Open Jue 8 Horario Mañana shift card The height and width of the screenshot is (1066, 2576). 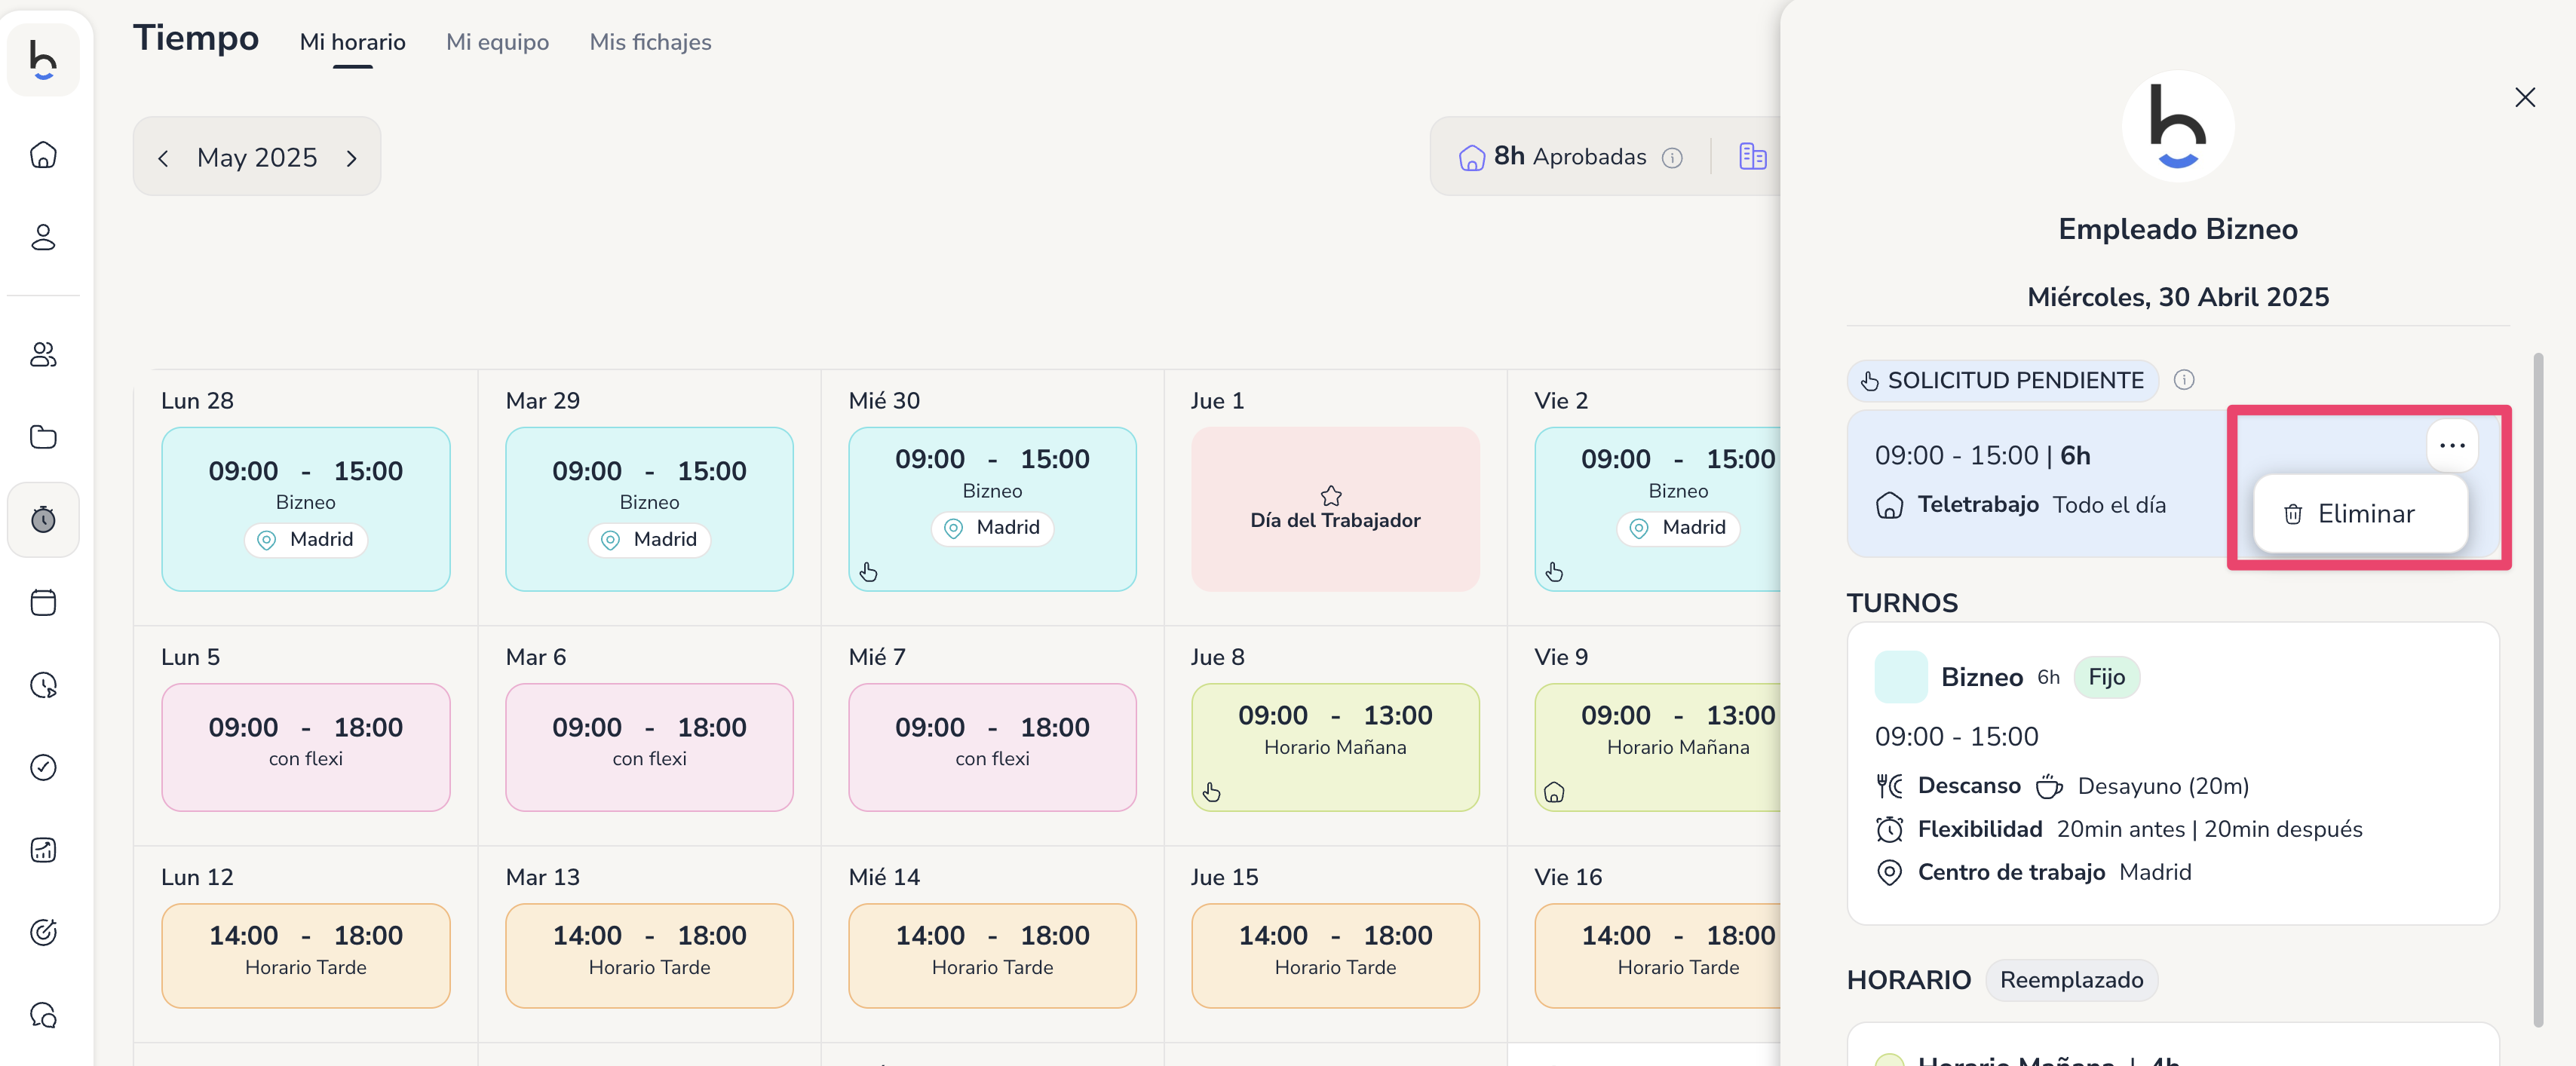pos(1335,747)
